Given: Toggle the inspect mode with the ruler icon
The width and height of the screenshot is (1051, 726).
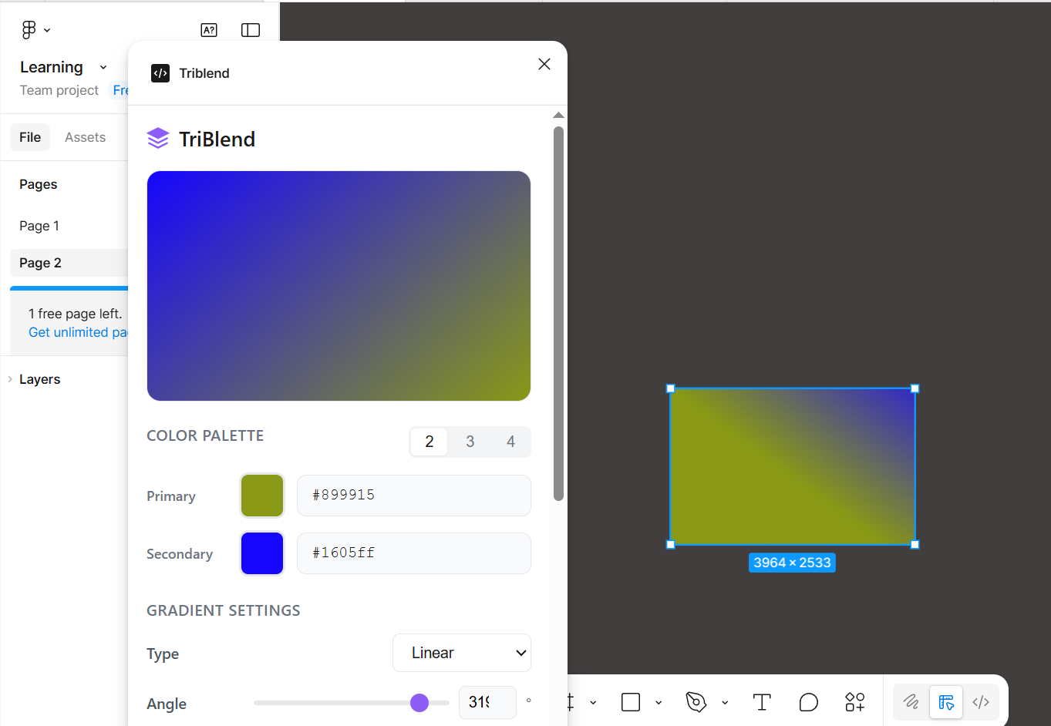Looking at the screenshot, I should point(946,702).
